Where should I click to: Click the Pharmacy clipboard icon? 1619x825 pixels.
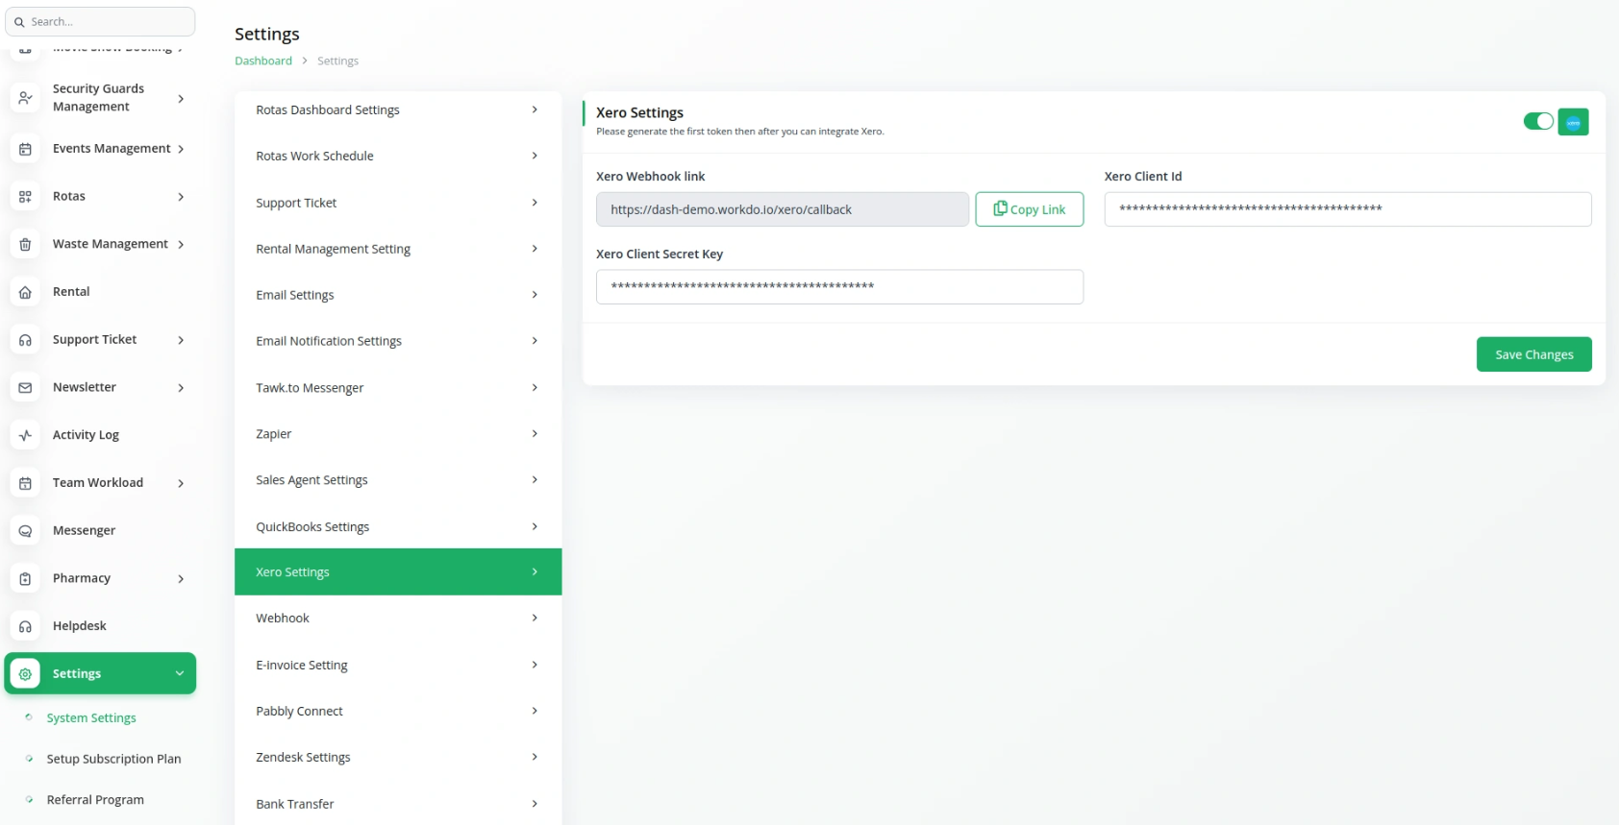tap(25, 578)
